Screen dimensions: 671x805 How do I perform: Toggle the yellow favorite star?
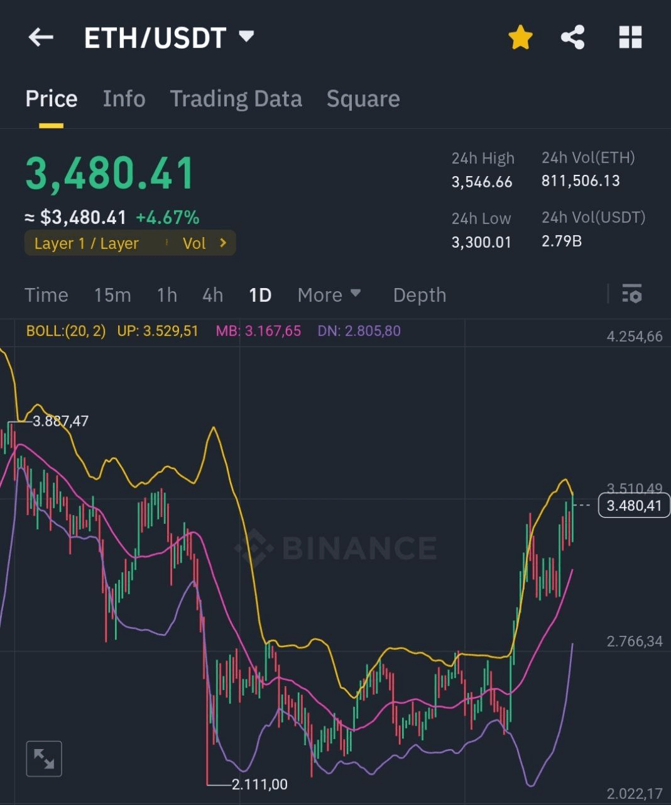tap(520, 37)
